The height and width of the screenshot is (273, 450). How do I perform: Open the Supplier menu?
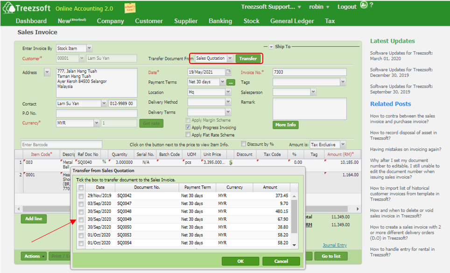pos(186,21)
